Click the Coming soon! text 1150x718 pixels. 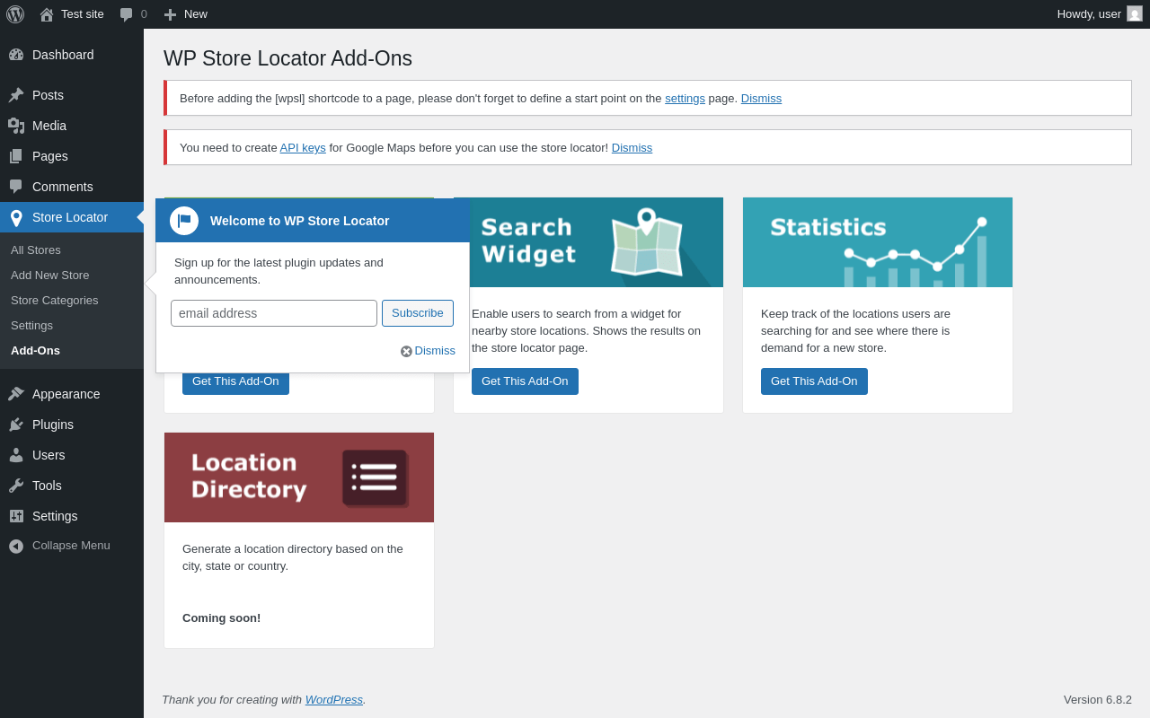(x=222, y=618)
